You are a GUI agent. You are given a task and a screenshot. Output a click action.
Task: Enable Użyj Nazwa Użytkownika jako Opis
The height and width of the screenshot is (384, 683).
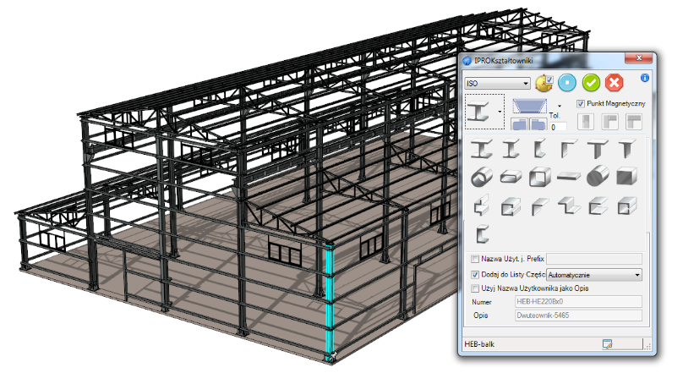[474, 288]
